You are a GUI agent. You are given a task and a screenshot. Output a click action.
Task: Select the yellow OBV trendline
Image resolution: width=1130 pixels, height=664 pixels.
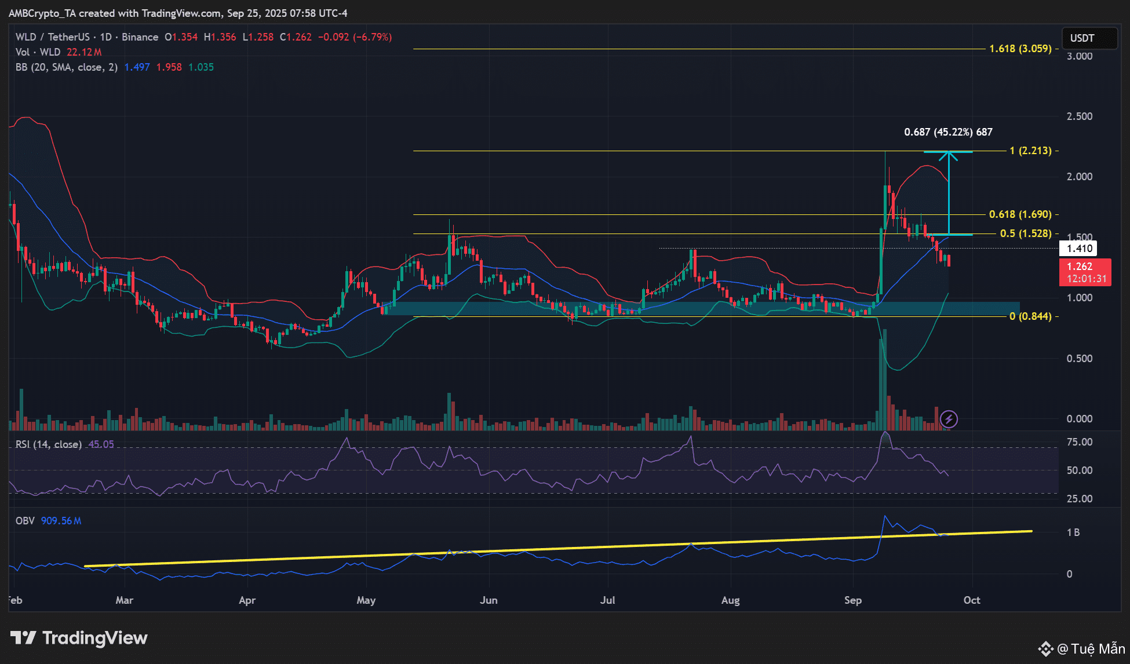[558, 549]
